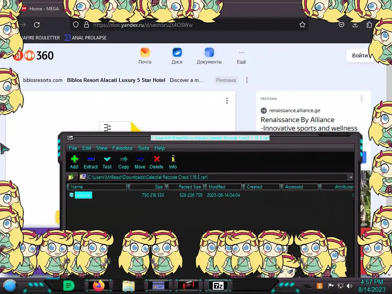The image size is (392, 294).
Task: Open Biblos Resort Alacati ad link
Action: tap(116, 80)
